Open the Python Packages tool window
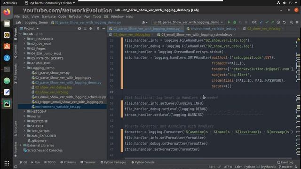The height and width of the screenshot is (169, 301). point(113,162)
